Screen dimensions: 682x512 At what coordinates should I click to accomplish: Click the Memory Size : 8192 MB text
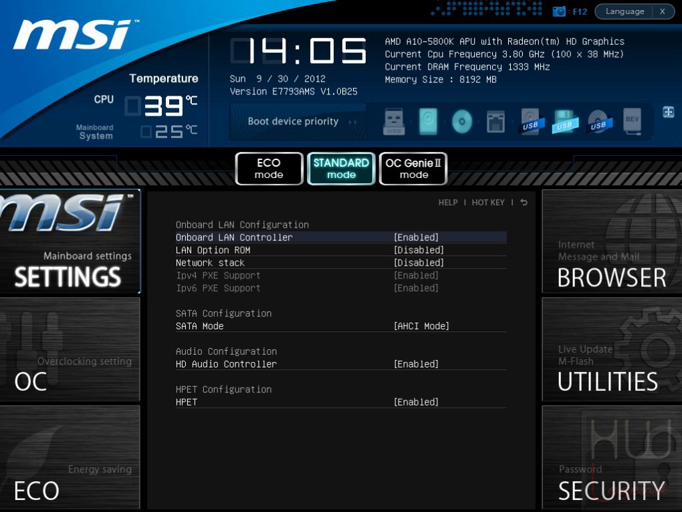(441, 79)
